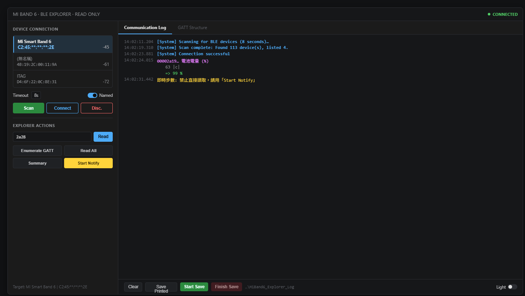Screen dimensions: 525x296
Task: Toggle the Light theme switch
Action: coord(512,287)
